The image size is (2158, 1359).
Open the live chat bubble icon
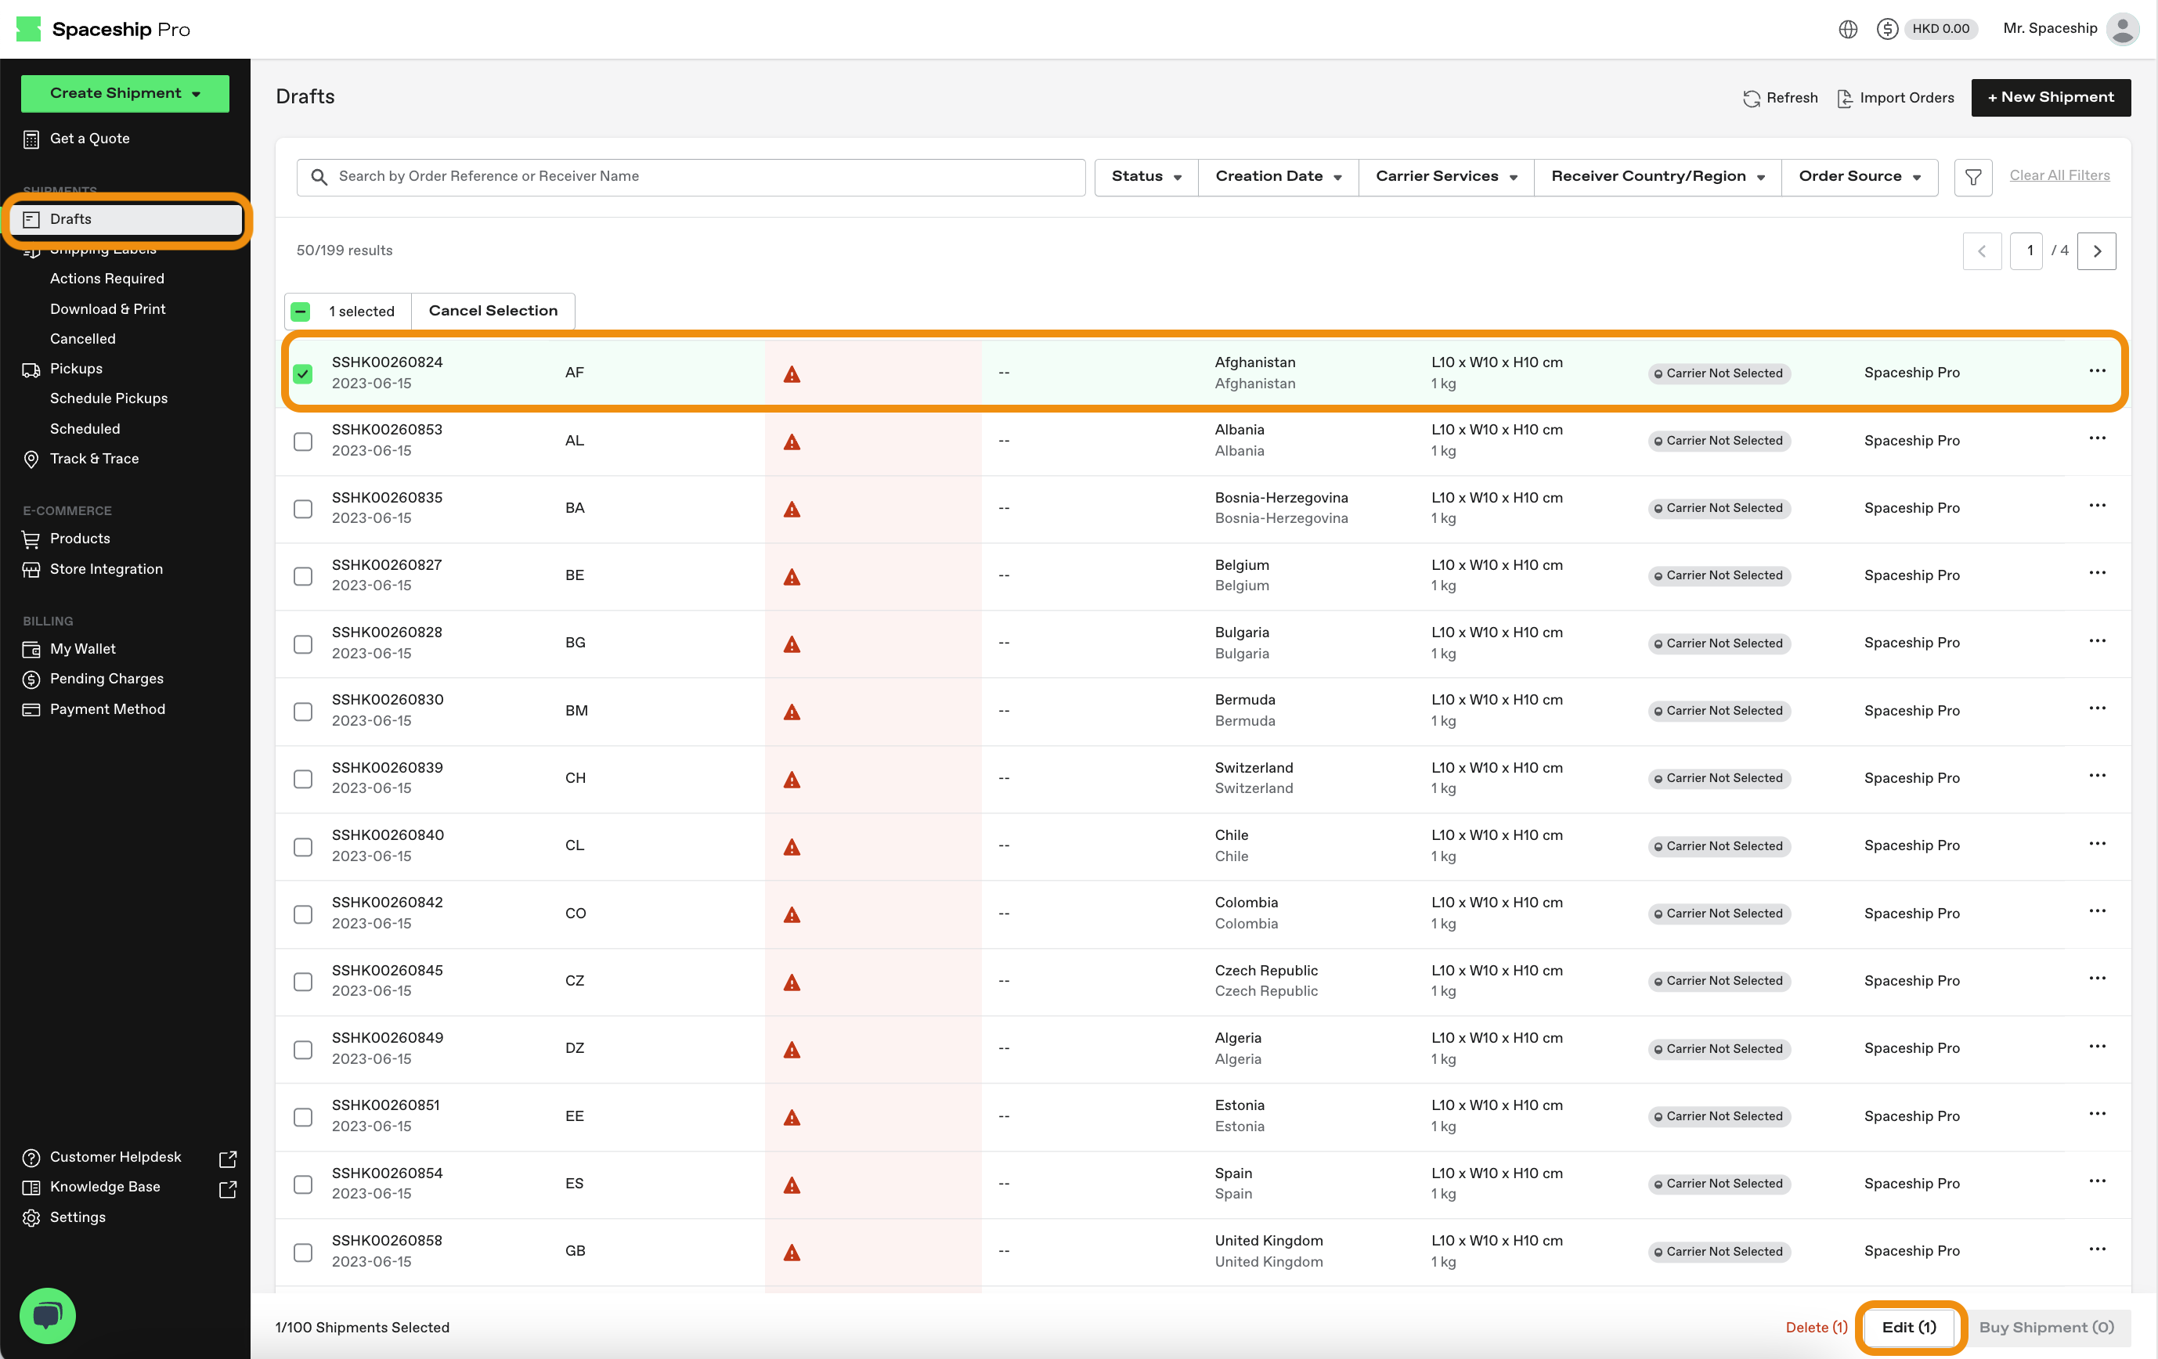[47, 1314]
